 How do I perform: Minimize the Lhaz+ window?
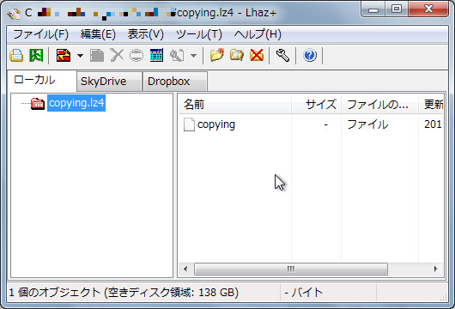373,9
